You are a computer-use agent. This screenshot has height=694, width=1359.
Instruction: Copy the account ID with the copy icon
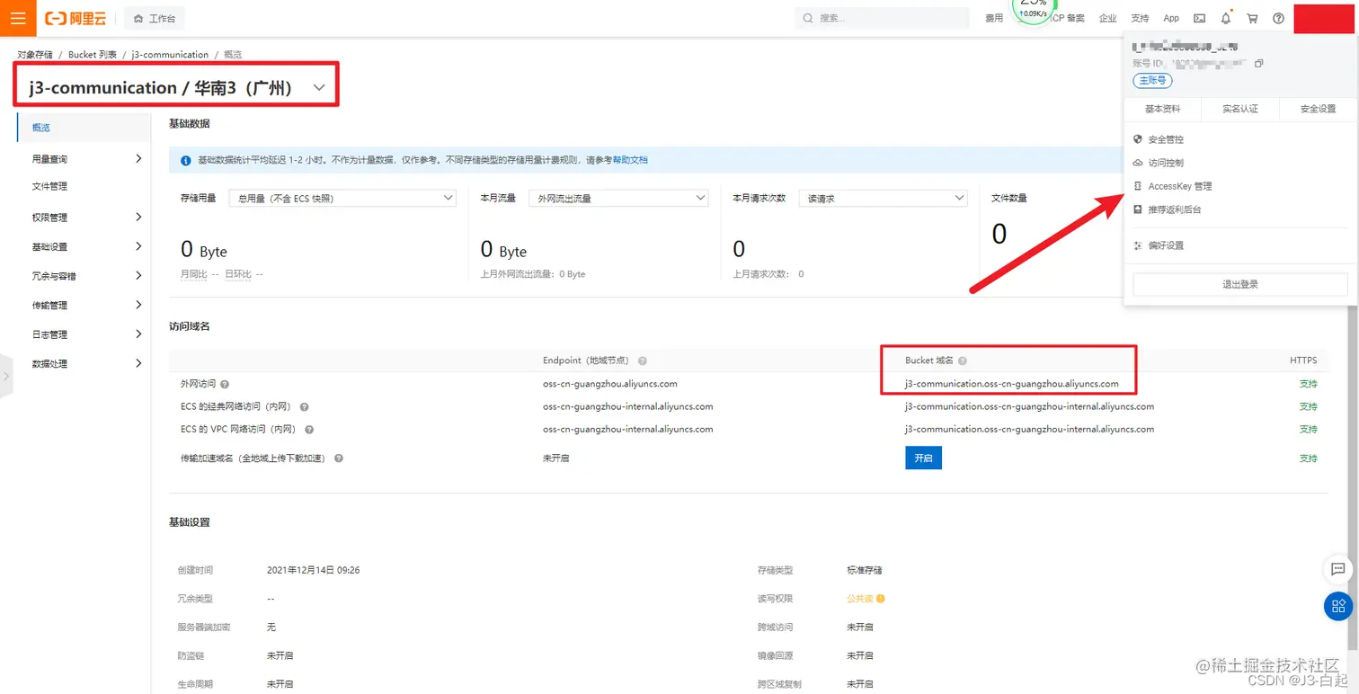click(1259, 63)
